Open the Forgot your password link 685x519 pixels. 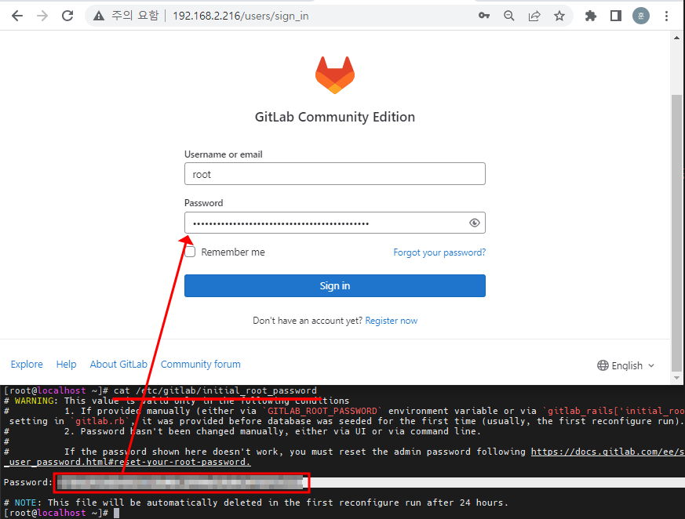pos(439,252)
